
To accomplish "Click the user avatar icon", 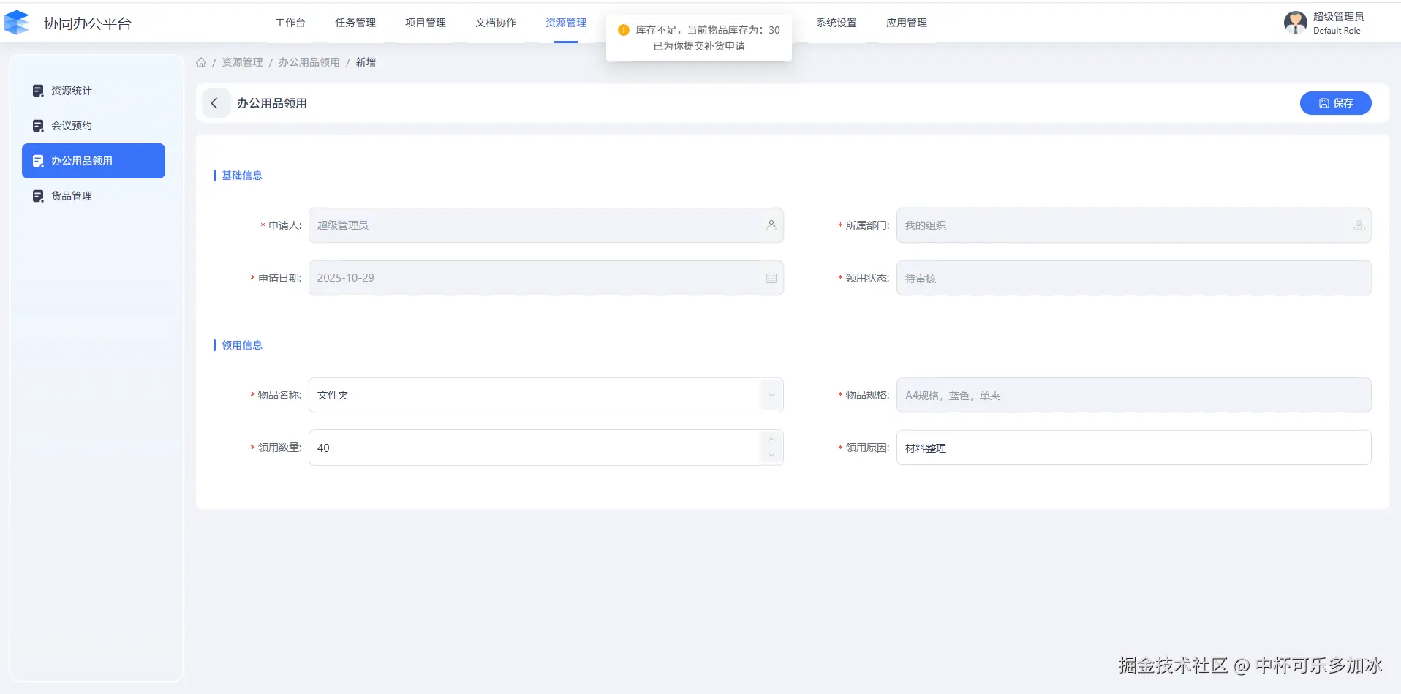I will click(1296, 23).
